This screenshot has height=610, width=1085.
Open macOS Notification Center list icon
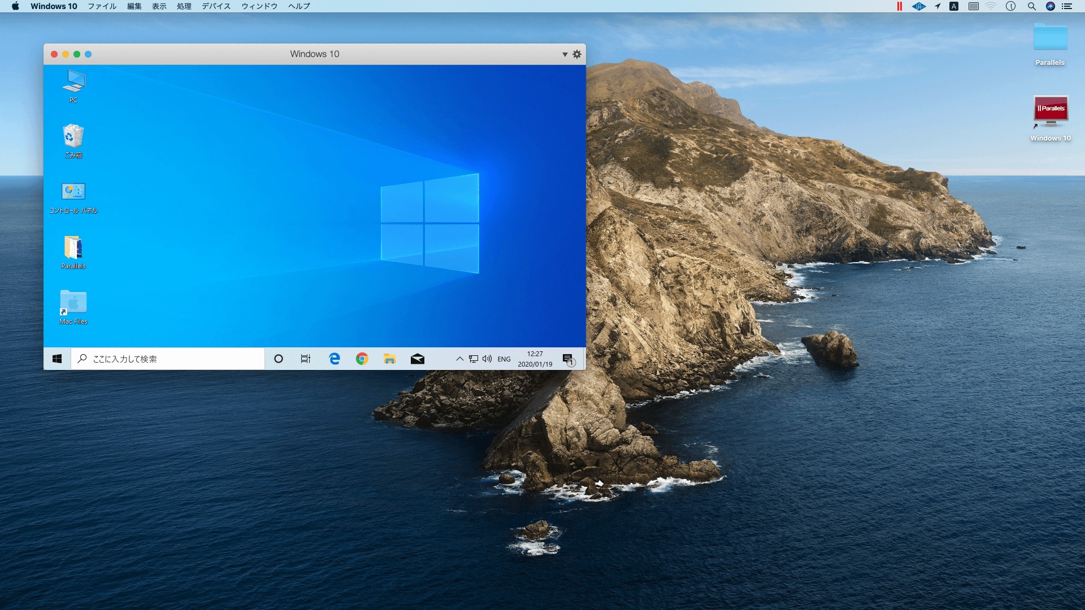(1067, 6)
